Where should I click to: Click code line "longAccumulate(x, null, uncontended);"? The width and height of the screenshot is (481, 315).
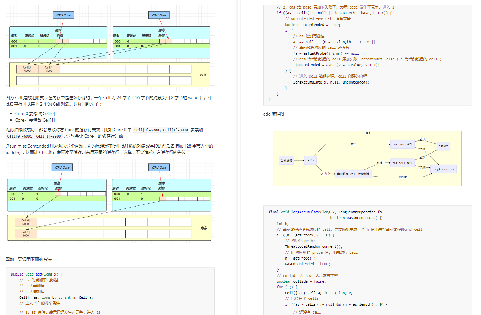(331, 82)
